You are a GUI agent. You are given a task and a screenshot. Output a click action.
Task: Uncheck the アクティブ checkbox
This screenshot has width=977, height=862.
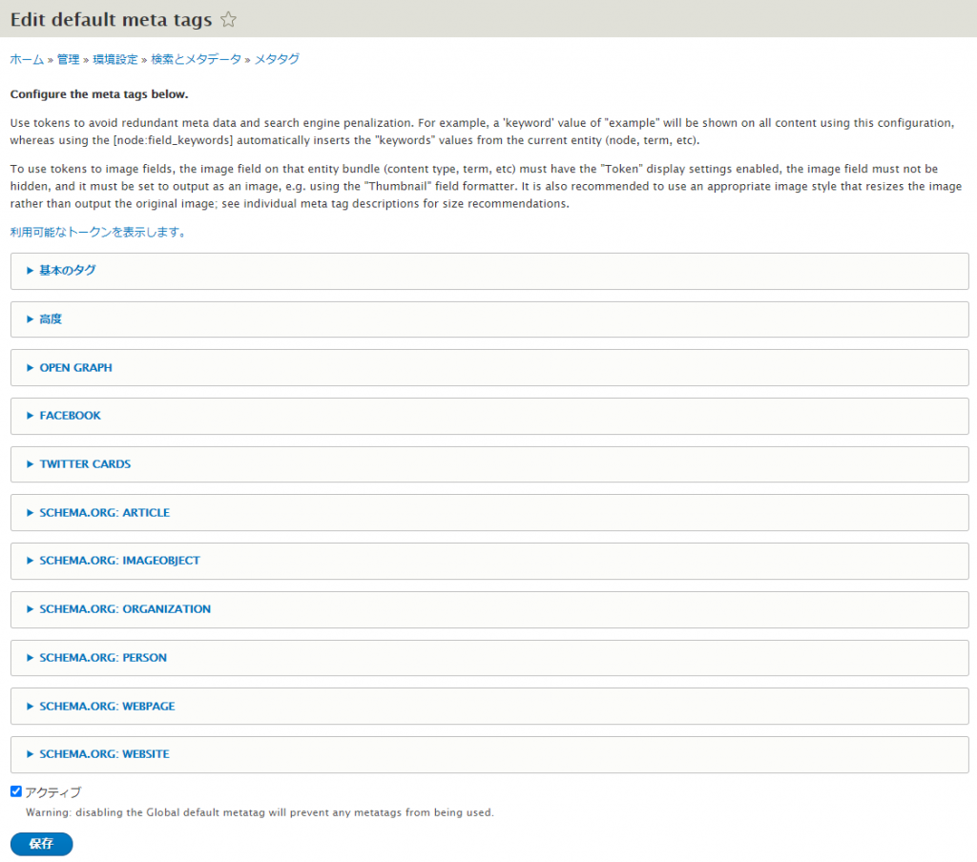[16, 791]
